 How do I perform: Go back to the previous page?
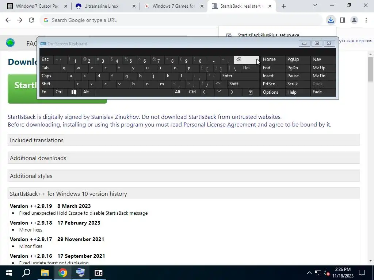(8, 20)
